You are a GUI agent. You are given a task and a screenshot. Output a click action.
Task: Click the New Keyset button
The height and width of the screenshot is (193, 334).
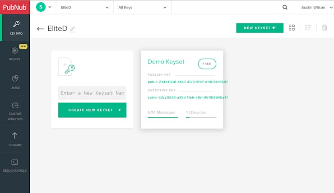tap(260, 28)
